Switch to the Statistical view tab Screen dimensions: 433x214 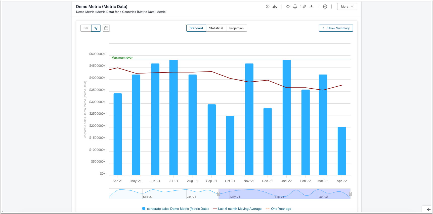(216, 28)
